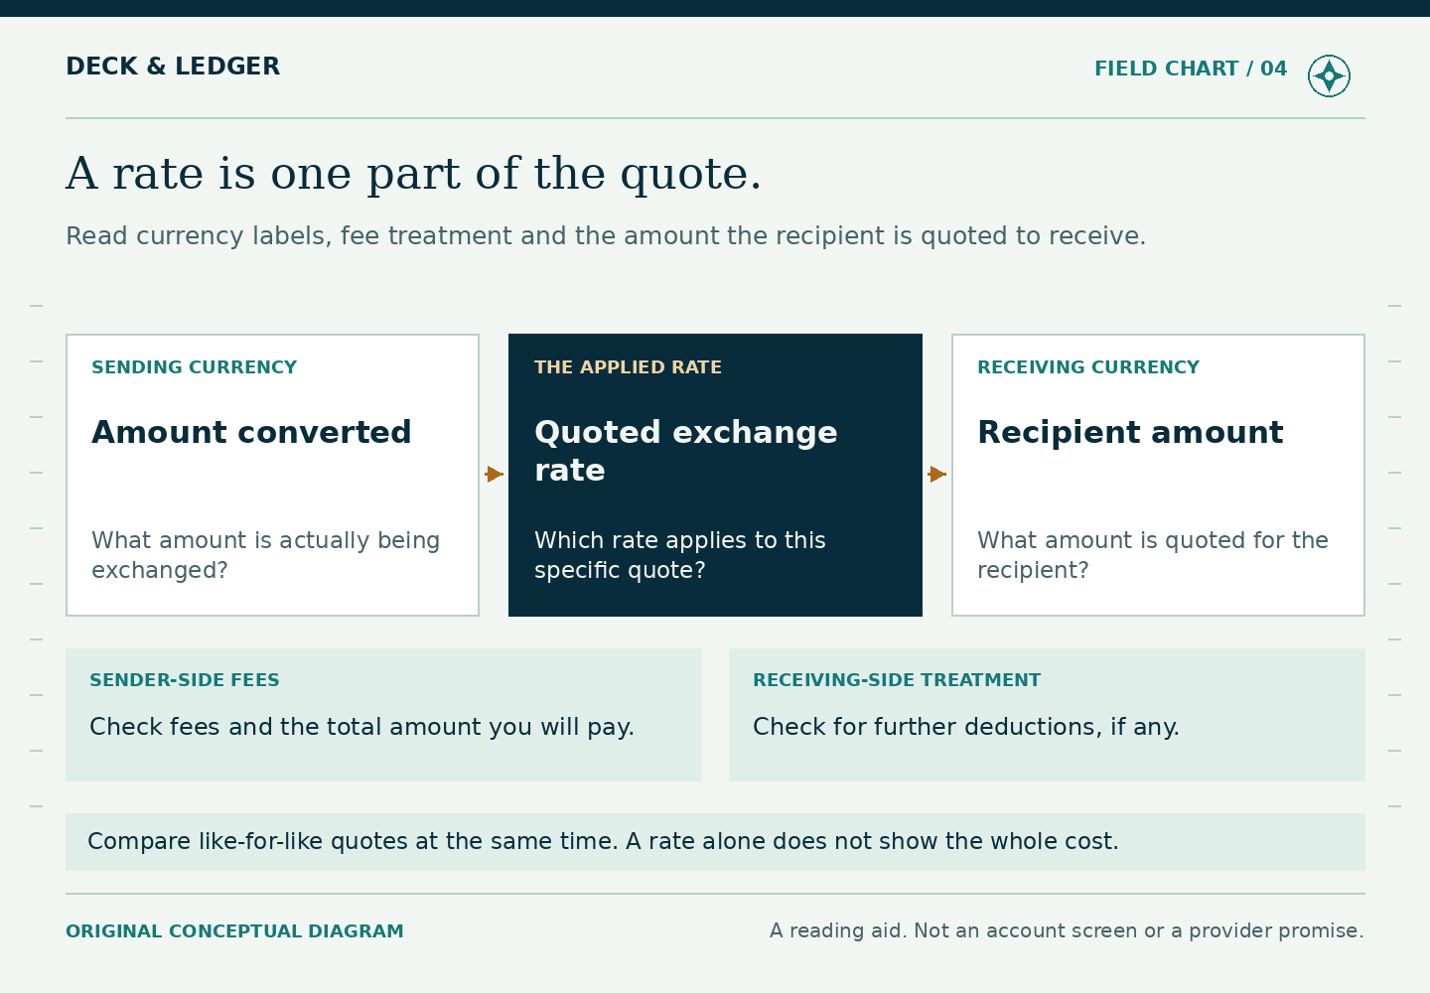Viewport: 1430px width, 993px height.
Task: Select the subtitle starting "Read currency labels"
Action: [606, 236]
